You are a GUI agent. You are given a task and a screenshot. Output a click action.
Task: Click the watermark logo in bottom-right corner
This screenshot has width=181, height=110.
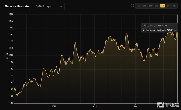click(168, 105)
